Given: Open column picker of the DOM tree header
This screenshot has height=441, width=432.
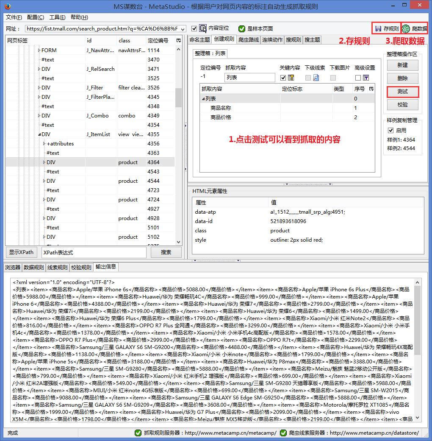Looking at the screenshot, I should click(x=178, y=41).
